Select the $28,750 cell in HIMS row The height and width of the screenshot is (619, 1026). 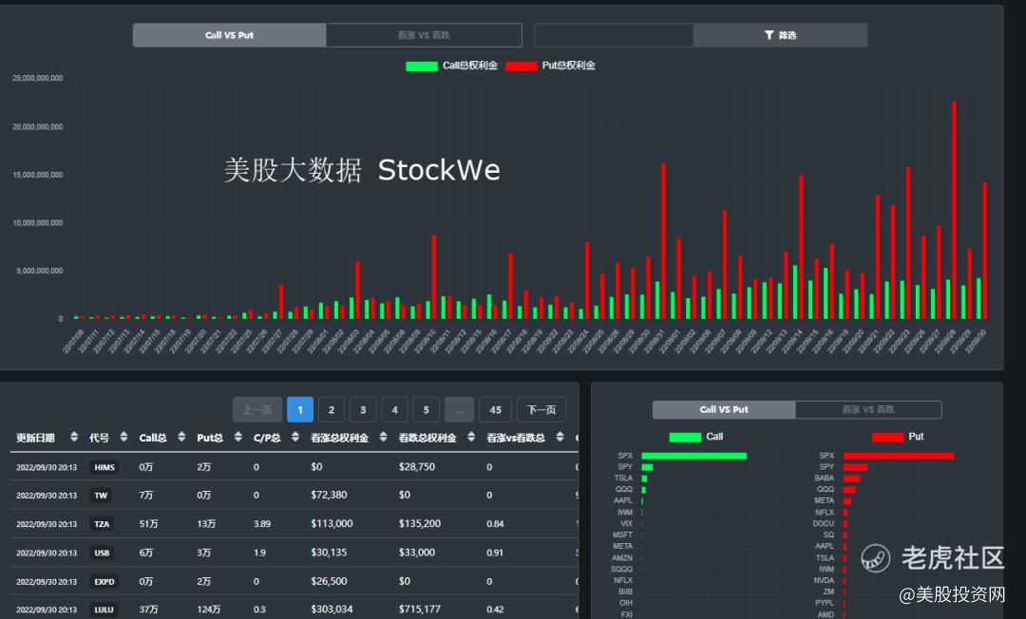pyautogui.click(x=417, y=467)
